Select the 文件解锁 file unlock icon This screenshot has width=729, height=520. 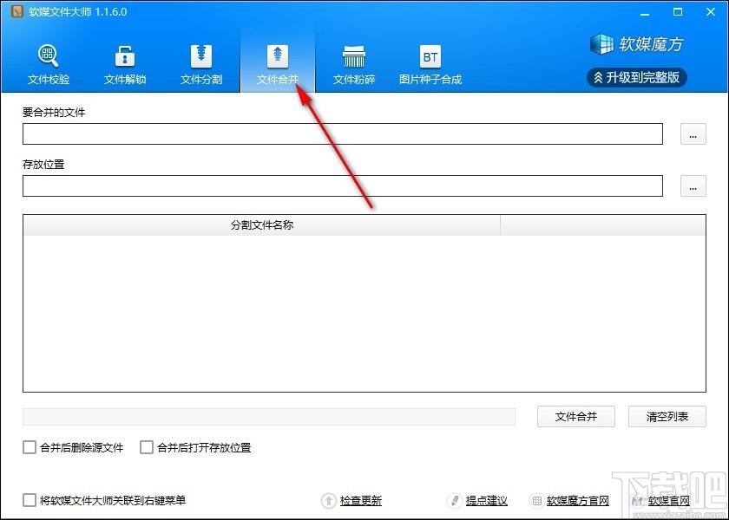click(125, 65)
